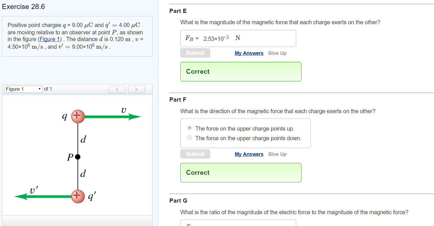Click the next figure navigation arrow
This screenshot has height=226, width=434.
pos(136,89)
